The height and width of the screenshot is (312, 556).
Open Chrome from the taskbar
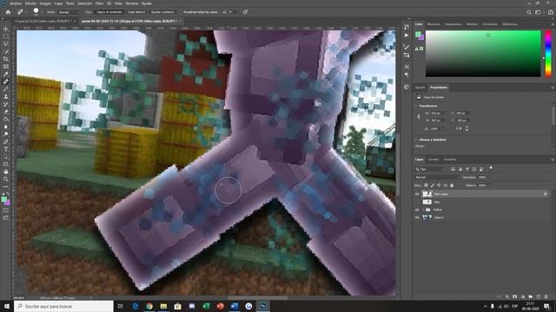tap(149, 306)
